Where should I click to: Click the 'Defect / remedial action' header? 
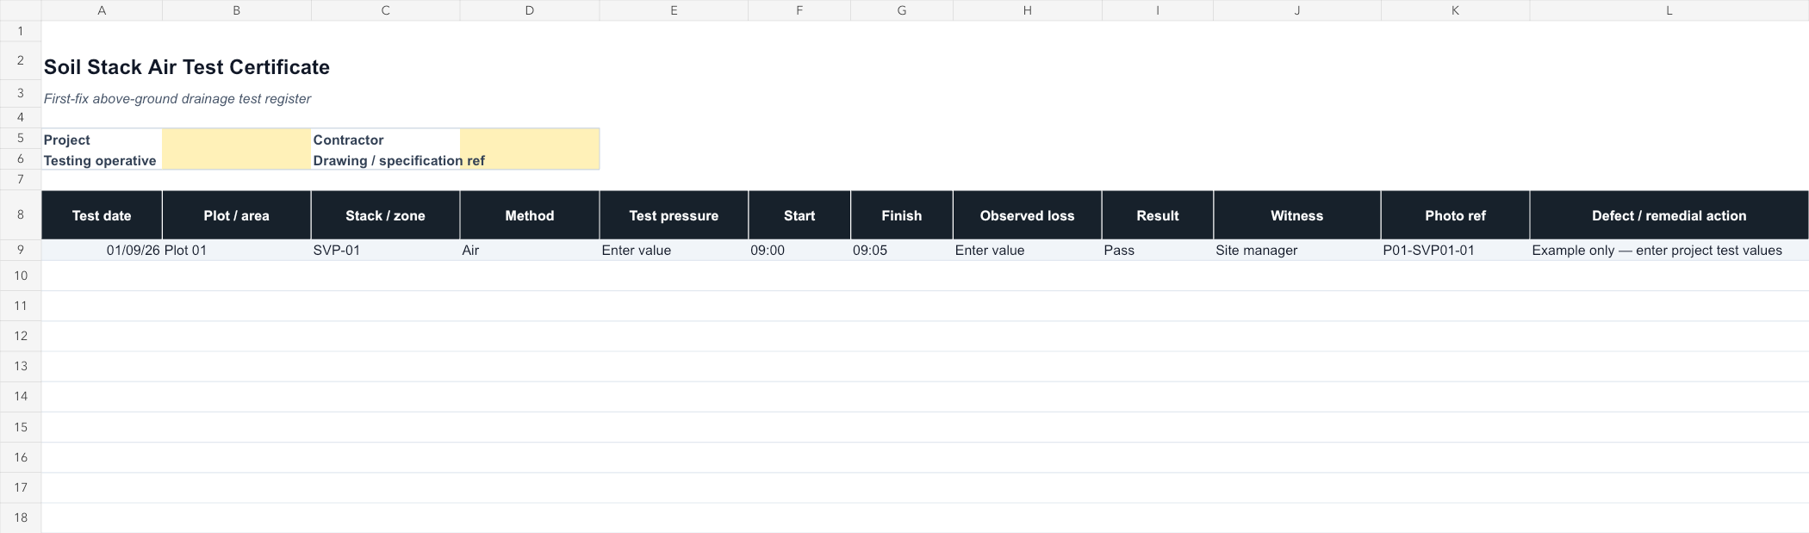[1669, 215]
